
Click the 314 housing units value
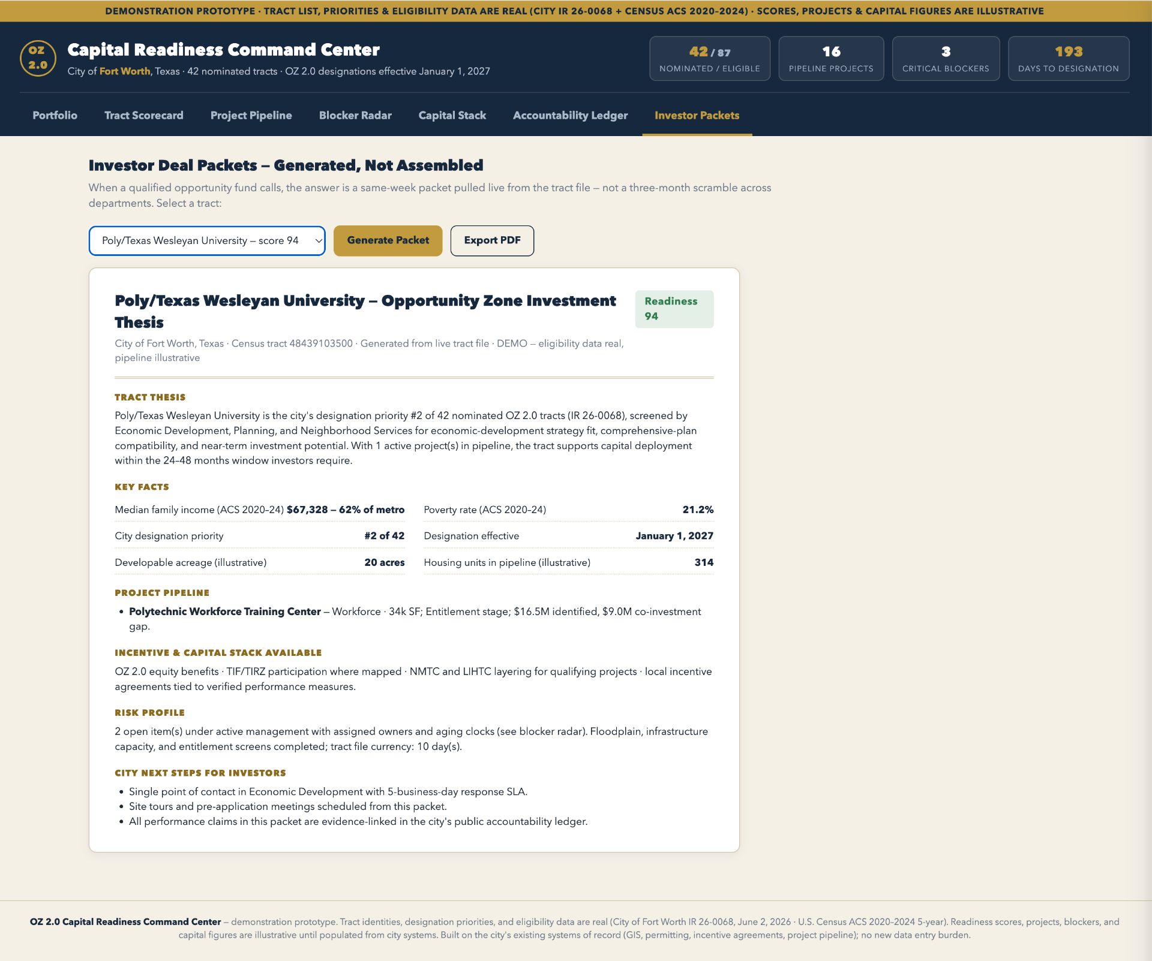704,562
